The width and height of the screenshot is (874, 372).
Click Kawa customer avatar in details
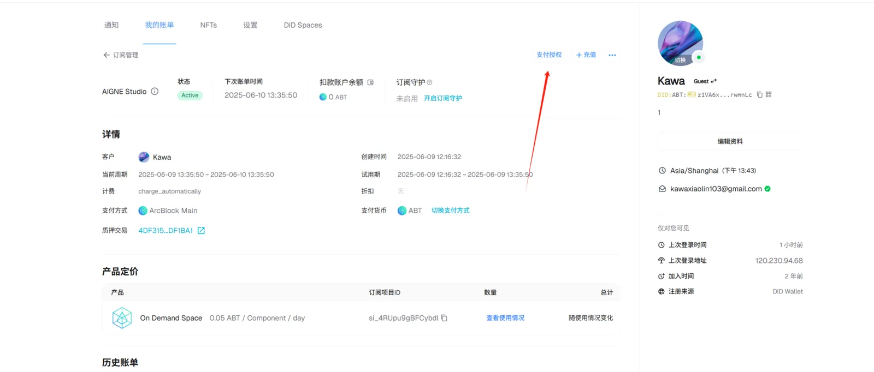click(144, 157)
